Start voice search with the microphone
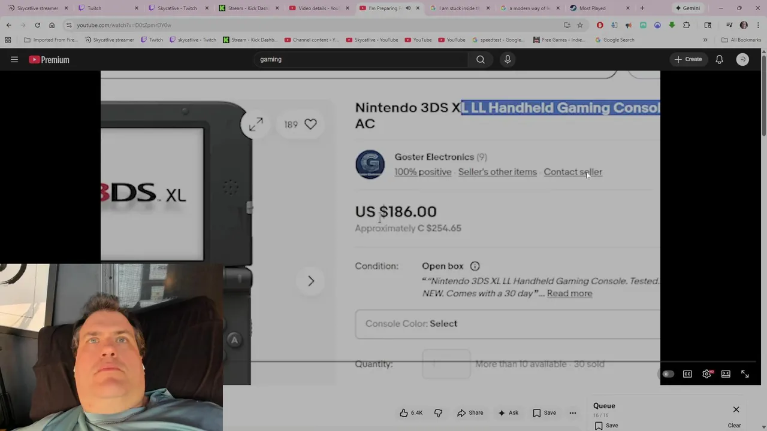Screen dimensions: 767x431 click(x=508, y=59)
